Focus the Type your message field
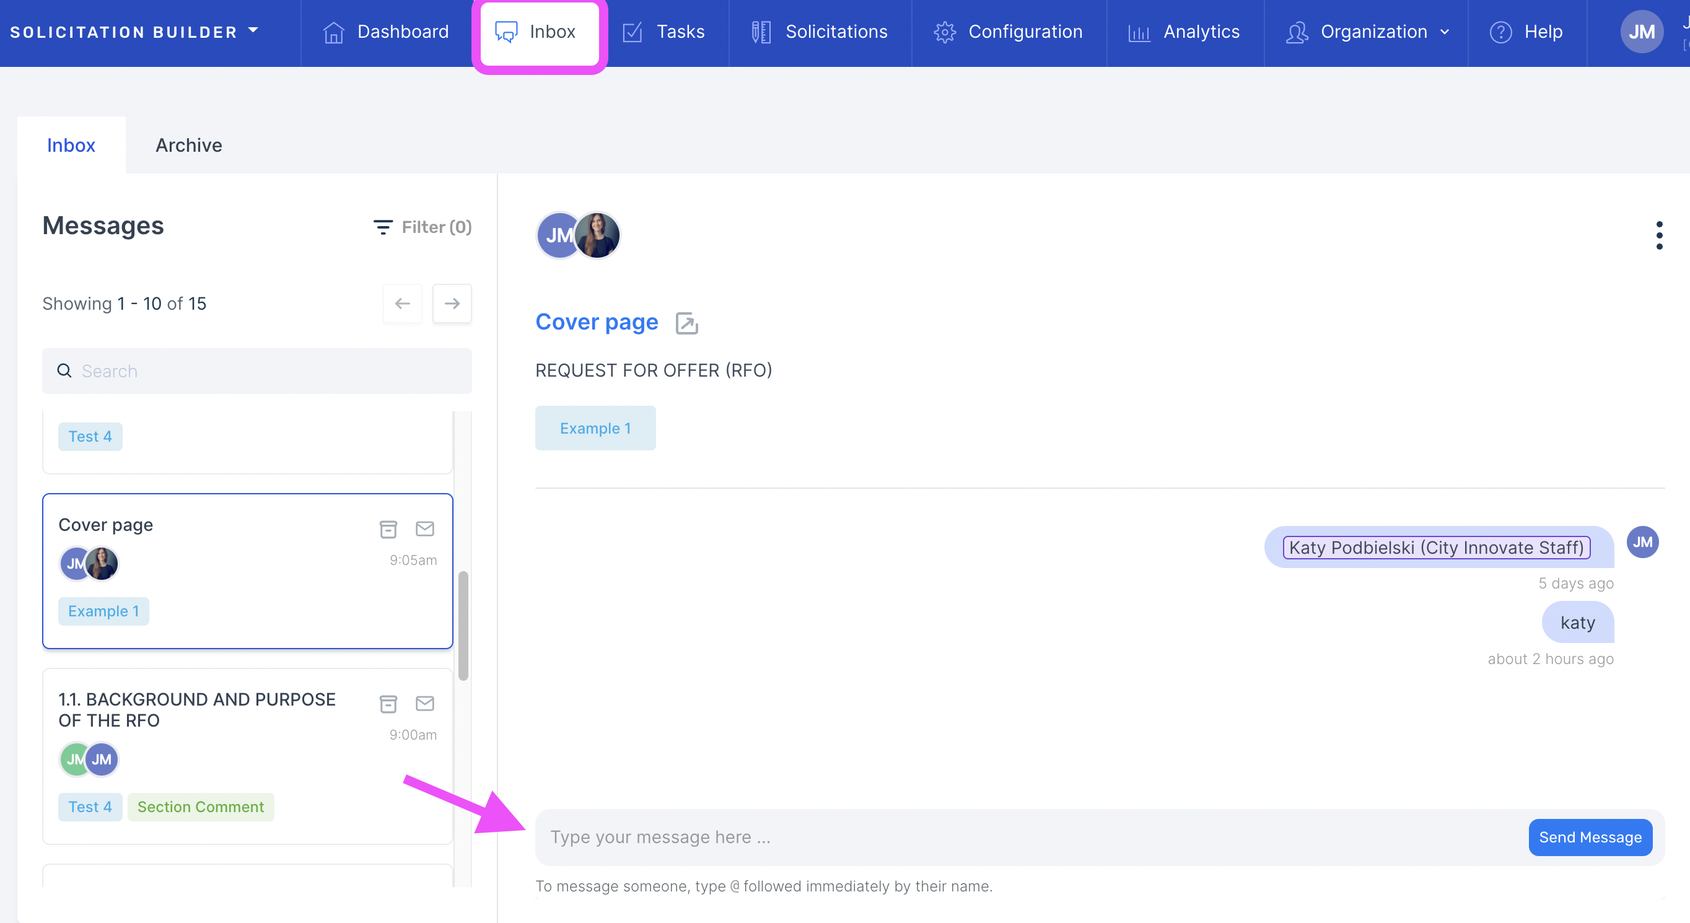The width and height of the screenshot is (1690, 923). [x=1034, y=836]
